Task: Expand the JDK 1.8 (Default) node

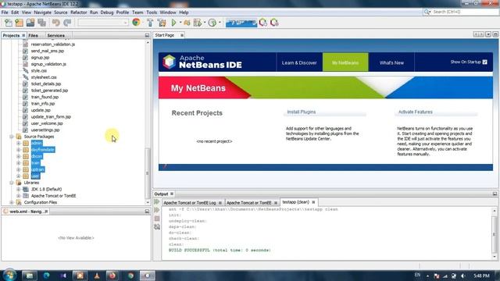Action: coord(18,189)
